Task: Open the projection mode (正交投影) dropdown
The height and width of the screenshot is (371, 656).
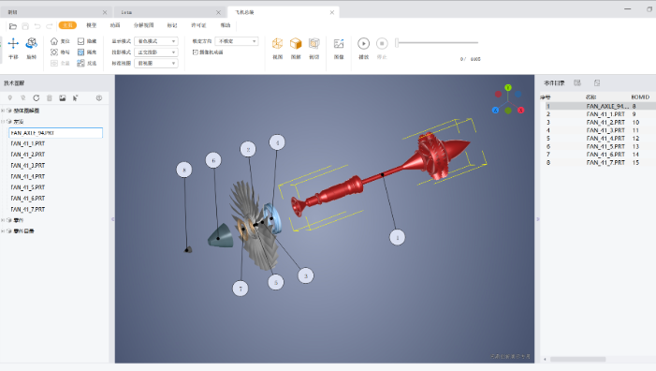Action: (x=156, y=52)
